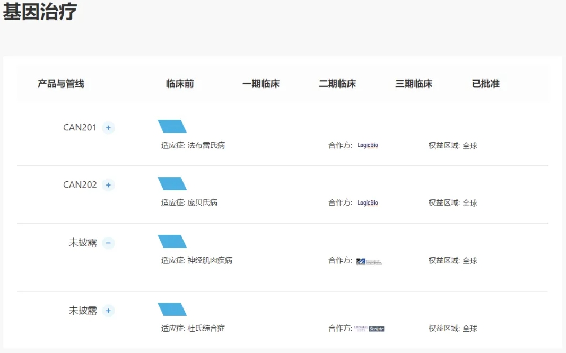Click the blue progress bar for CAN201
Image resolution: width=566 pixels, height=353 pixels.
(x=172, y=126)
